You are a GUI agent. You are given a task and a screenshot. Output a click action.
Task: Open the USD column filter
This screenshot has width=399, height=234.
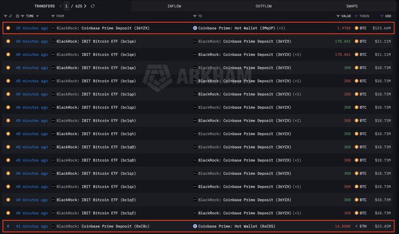click(x=382, y=16)
